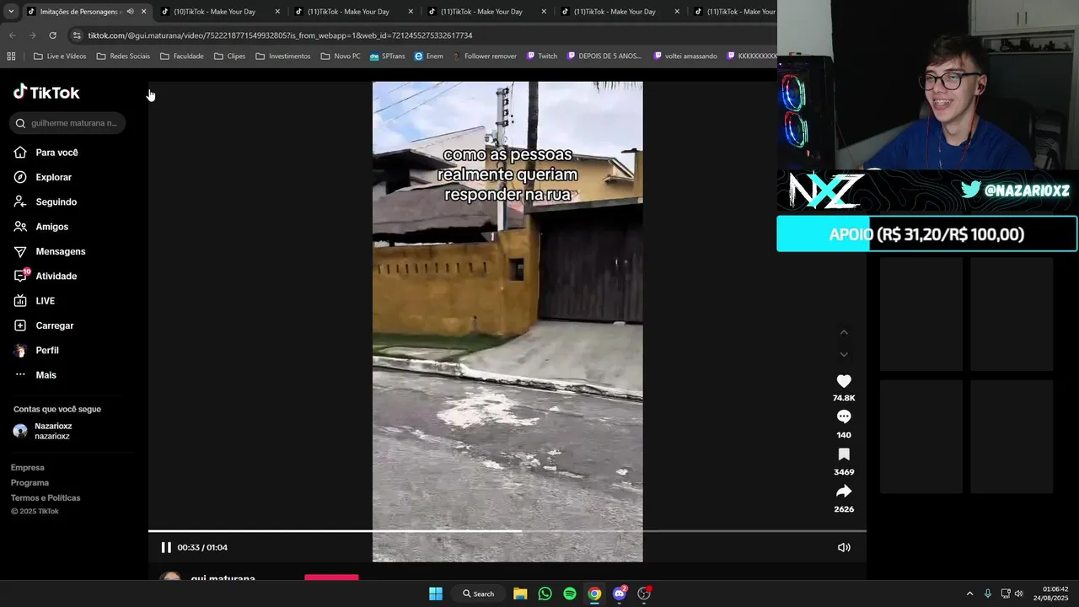Open the Investimentos bookmark folder
1079x607 pixels.
[x=282, y=56]
